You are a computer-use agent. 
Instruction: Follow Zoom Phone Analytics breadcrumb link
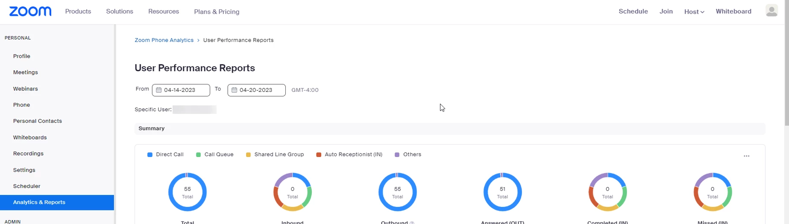[164, 40]
